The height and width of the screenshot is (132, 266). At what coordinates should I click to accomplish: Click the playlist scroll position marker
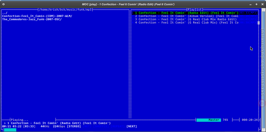(x=259, y=23)
